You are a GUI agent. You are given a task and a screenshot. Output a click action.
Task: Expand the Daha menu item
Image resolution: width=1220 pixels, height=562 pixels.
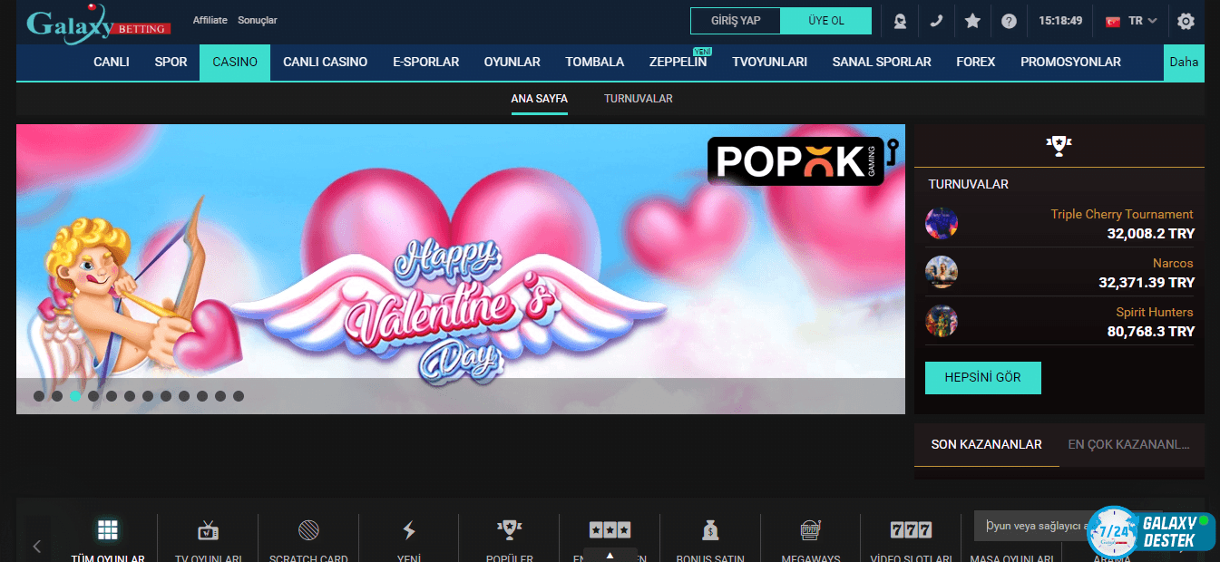click(x=1184, y=63)
